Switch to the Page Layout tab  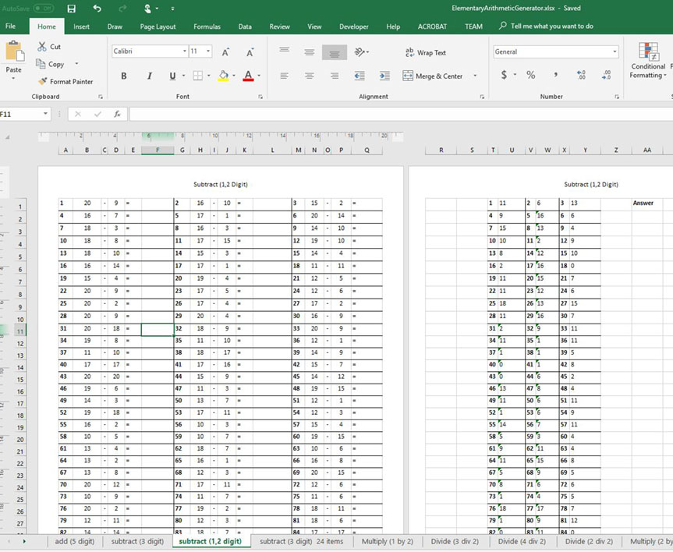pyautogui.click(x=158, y=27)
